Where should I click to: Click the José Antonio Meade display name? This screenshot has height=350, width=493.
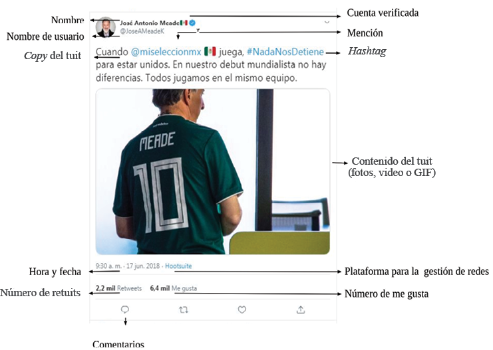(150, 23)
